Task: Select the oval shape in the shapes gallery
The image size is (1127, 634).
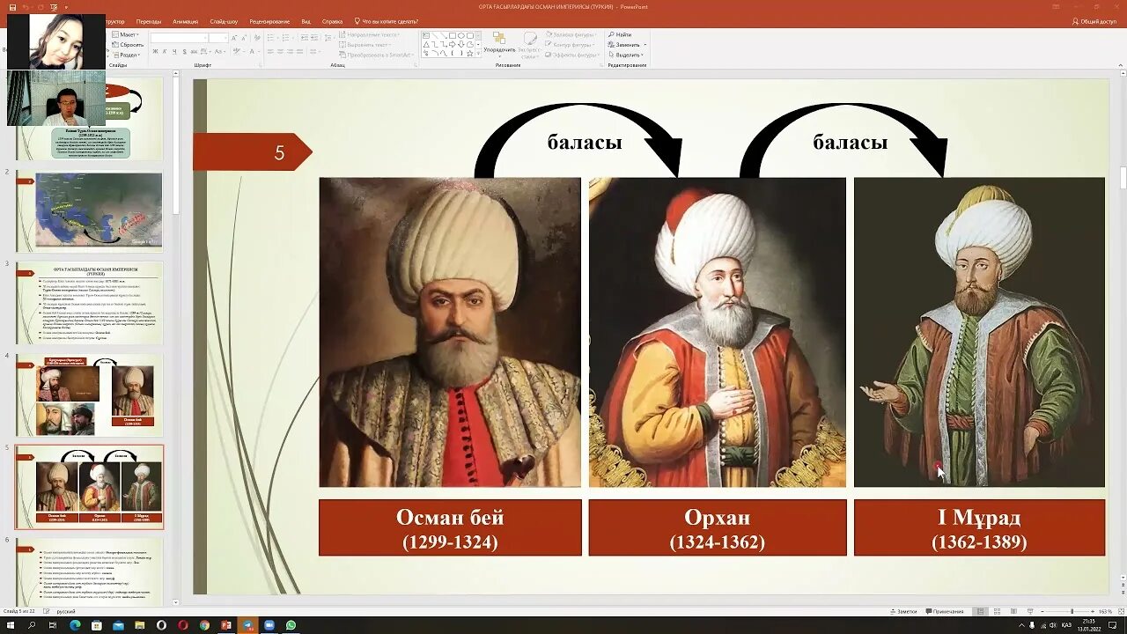Action: pyautogui.click(x=460, y=35)
